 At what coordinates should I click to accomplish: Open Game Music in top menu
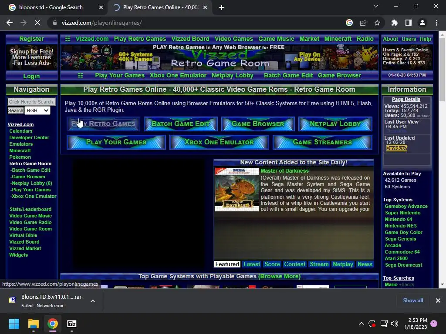[x=276, y=39]
